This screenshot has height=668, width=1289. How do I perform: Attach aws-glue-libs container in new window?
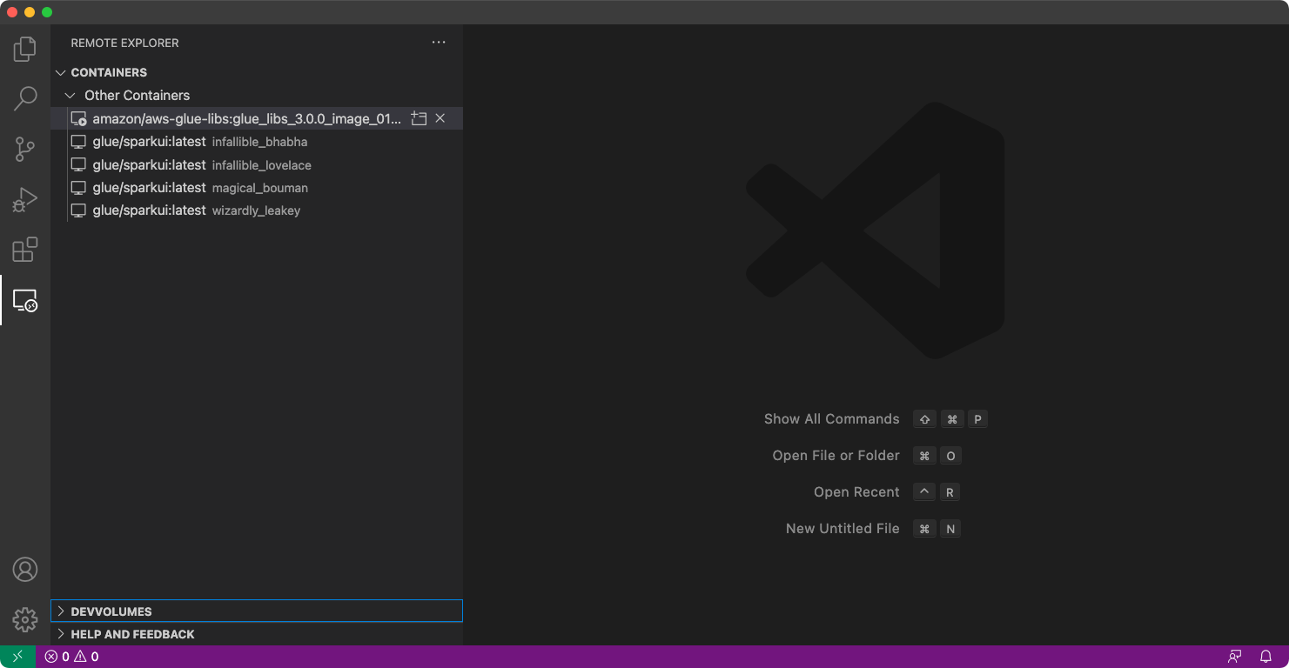tap(419, 118)
